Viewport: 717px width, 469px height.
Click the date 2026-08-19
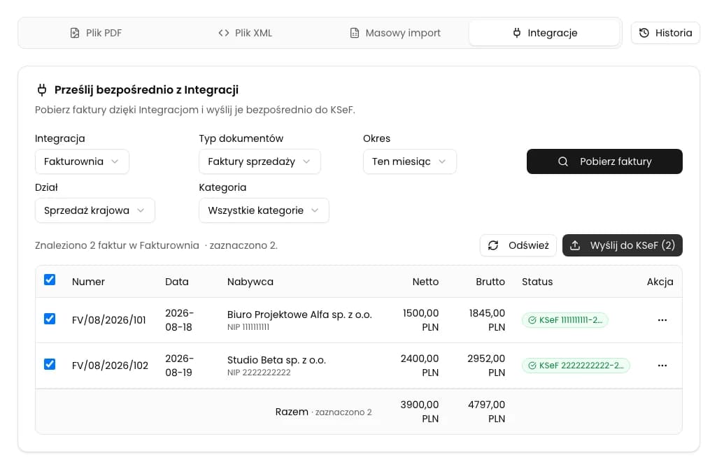[179, 366]
